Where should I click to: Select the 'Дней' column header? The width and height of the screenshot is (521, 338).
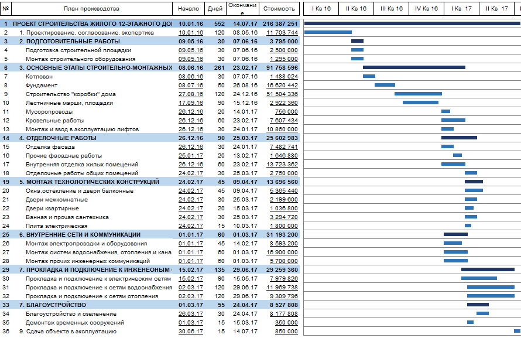(215, 9)
